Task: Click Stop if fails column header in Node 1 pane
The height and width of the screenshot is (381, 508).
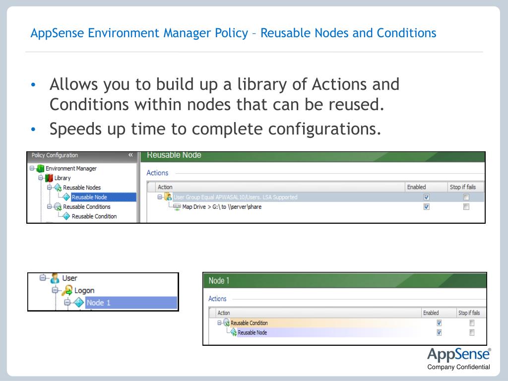Action: pyautogui.click(x=471, y=313)
